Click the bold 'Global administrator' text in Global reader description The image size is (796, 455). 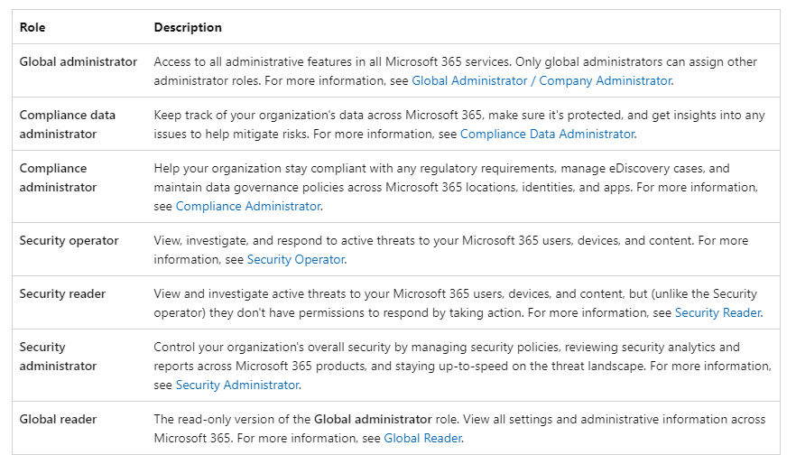373,420
